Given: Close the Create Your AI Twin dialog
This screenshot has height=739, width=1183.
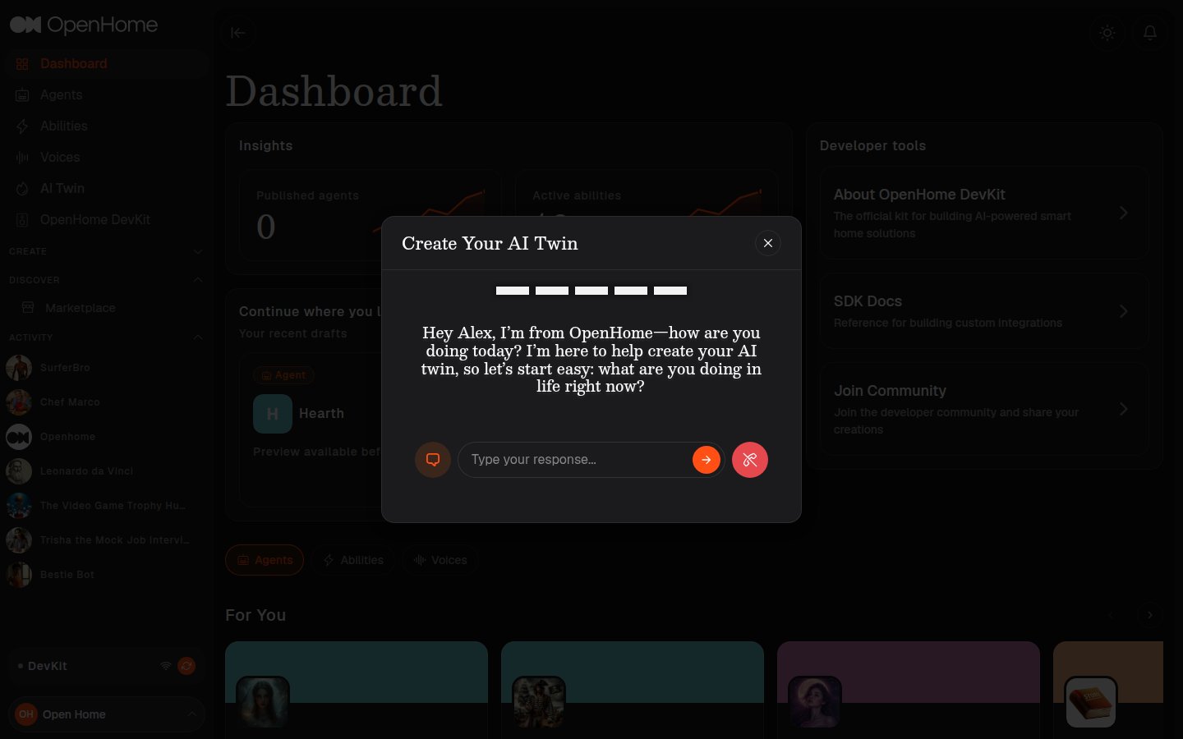Looking at the screenshot, I should point(767,243).
